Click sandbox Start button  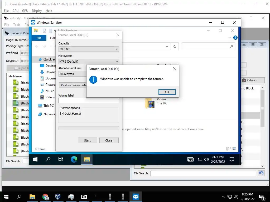[35, 159]
